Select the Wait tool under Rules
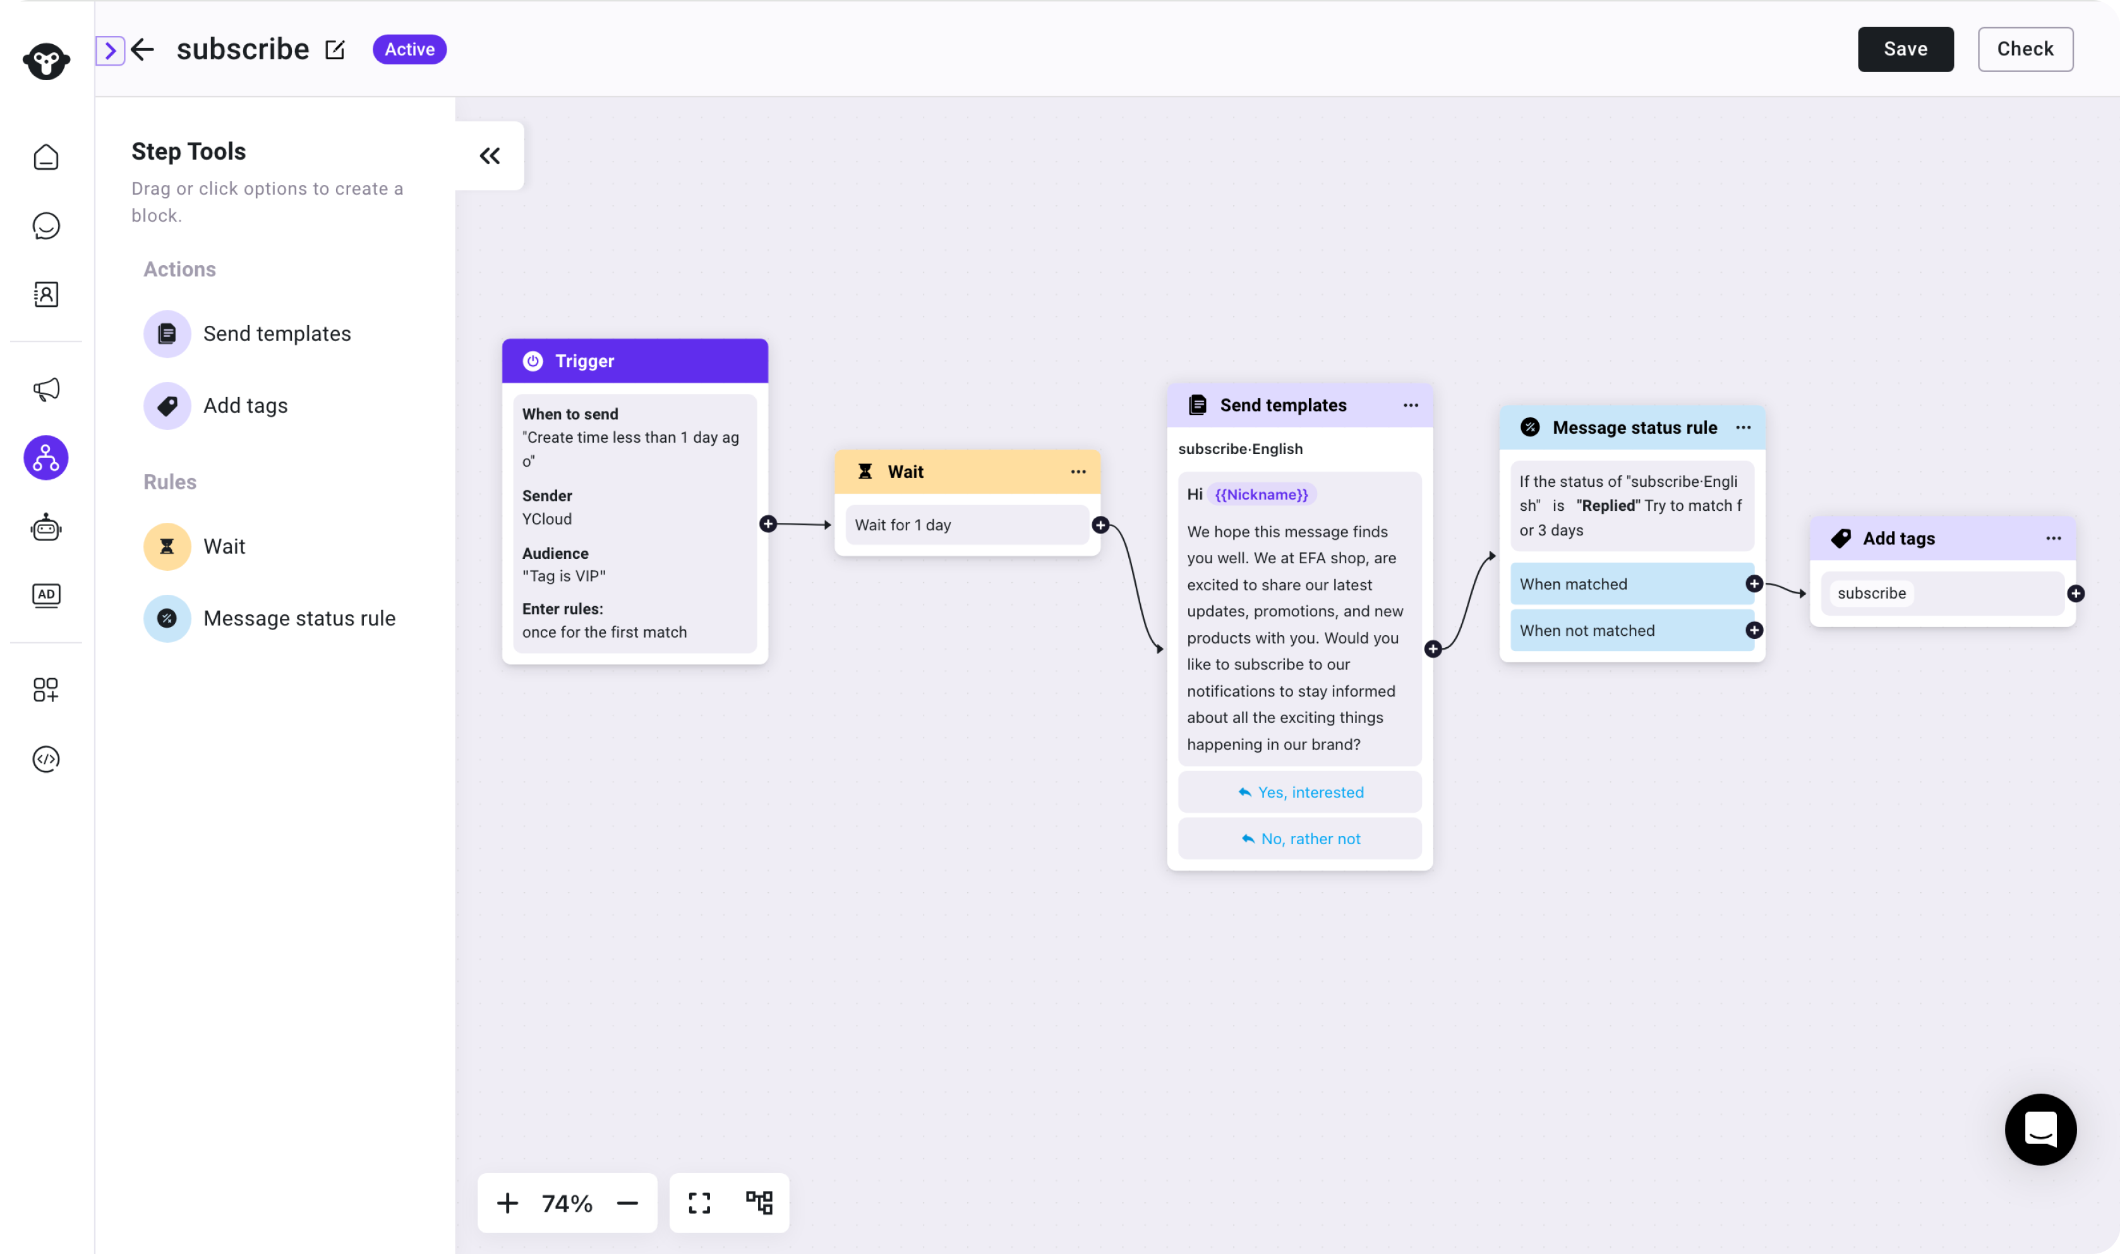Image resolution: width=2120 pixels, height=1254 pixels. tap(224, 546)
